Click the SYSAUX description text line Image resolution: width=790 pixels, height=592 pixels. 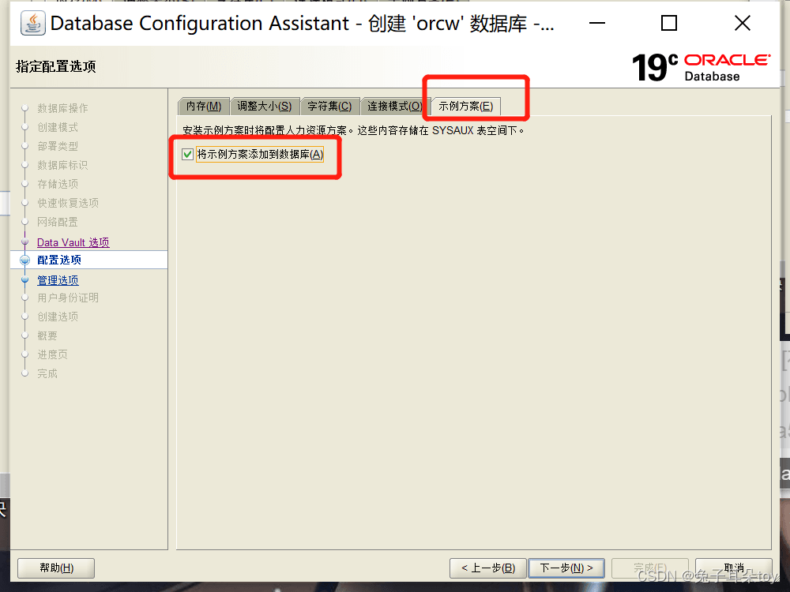pos(352,130)
